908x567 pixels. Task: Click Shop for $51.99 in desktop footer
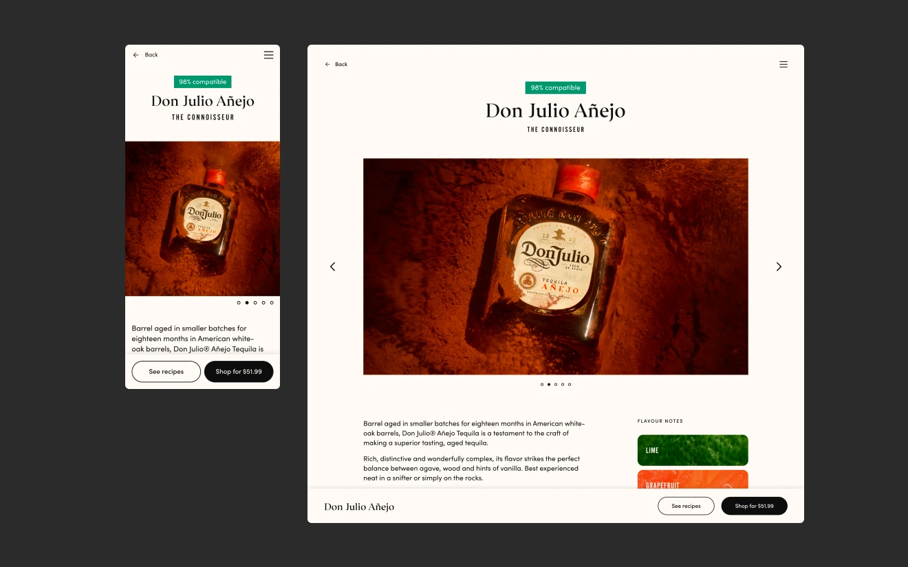click(x=754, y=507)
